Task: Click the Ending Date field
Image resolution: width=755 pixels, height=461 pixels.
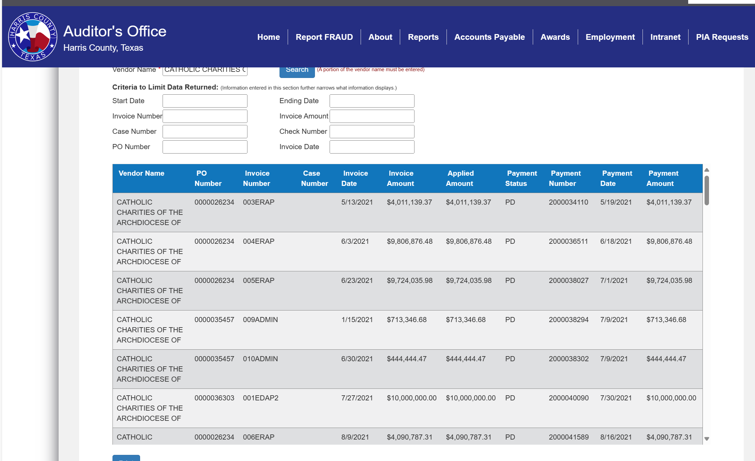Action: (x=372, y=101)
